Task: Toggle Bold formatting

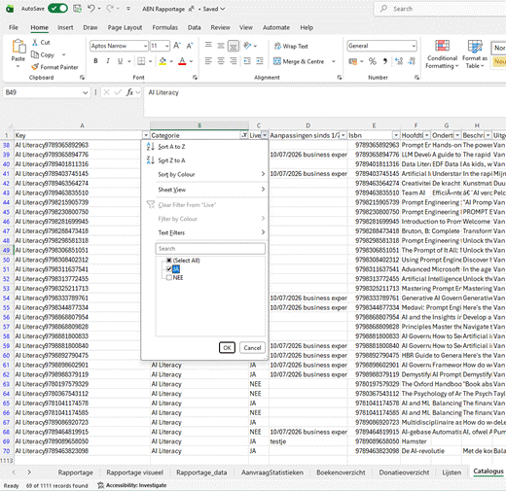Action: (95, 61)
